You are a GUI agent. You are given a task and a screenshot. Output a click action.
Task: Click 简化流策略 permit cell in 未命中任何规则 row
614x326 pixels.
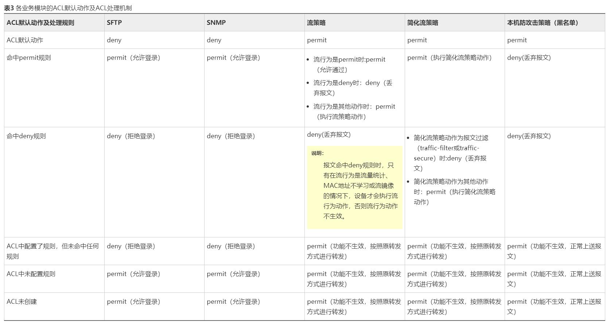(x=454, y=251)
